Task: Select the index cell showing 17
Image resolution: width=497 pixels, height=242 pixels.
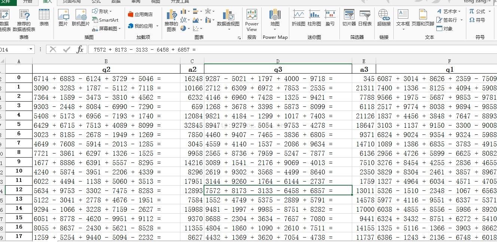Action: [x=19, y=236]
